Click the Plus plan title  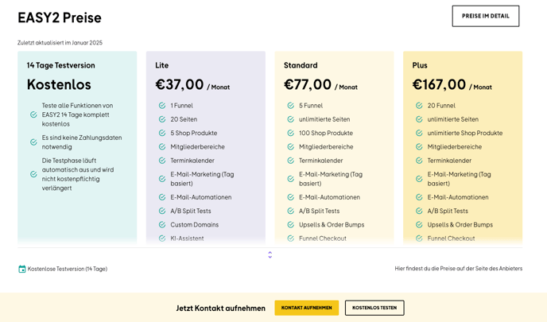(x=420, y=65)
